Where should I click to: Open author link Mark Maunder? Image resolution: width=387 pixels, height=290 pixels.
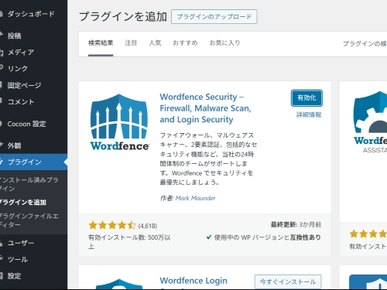point(195,198)
